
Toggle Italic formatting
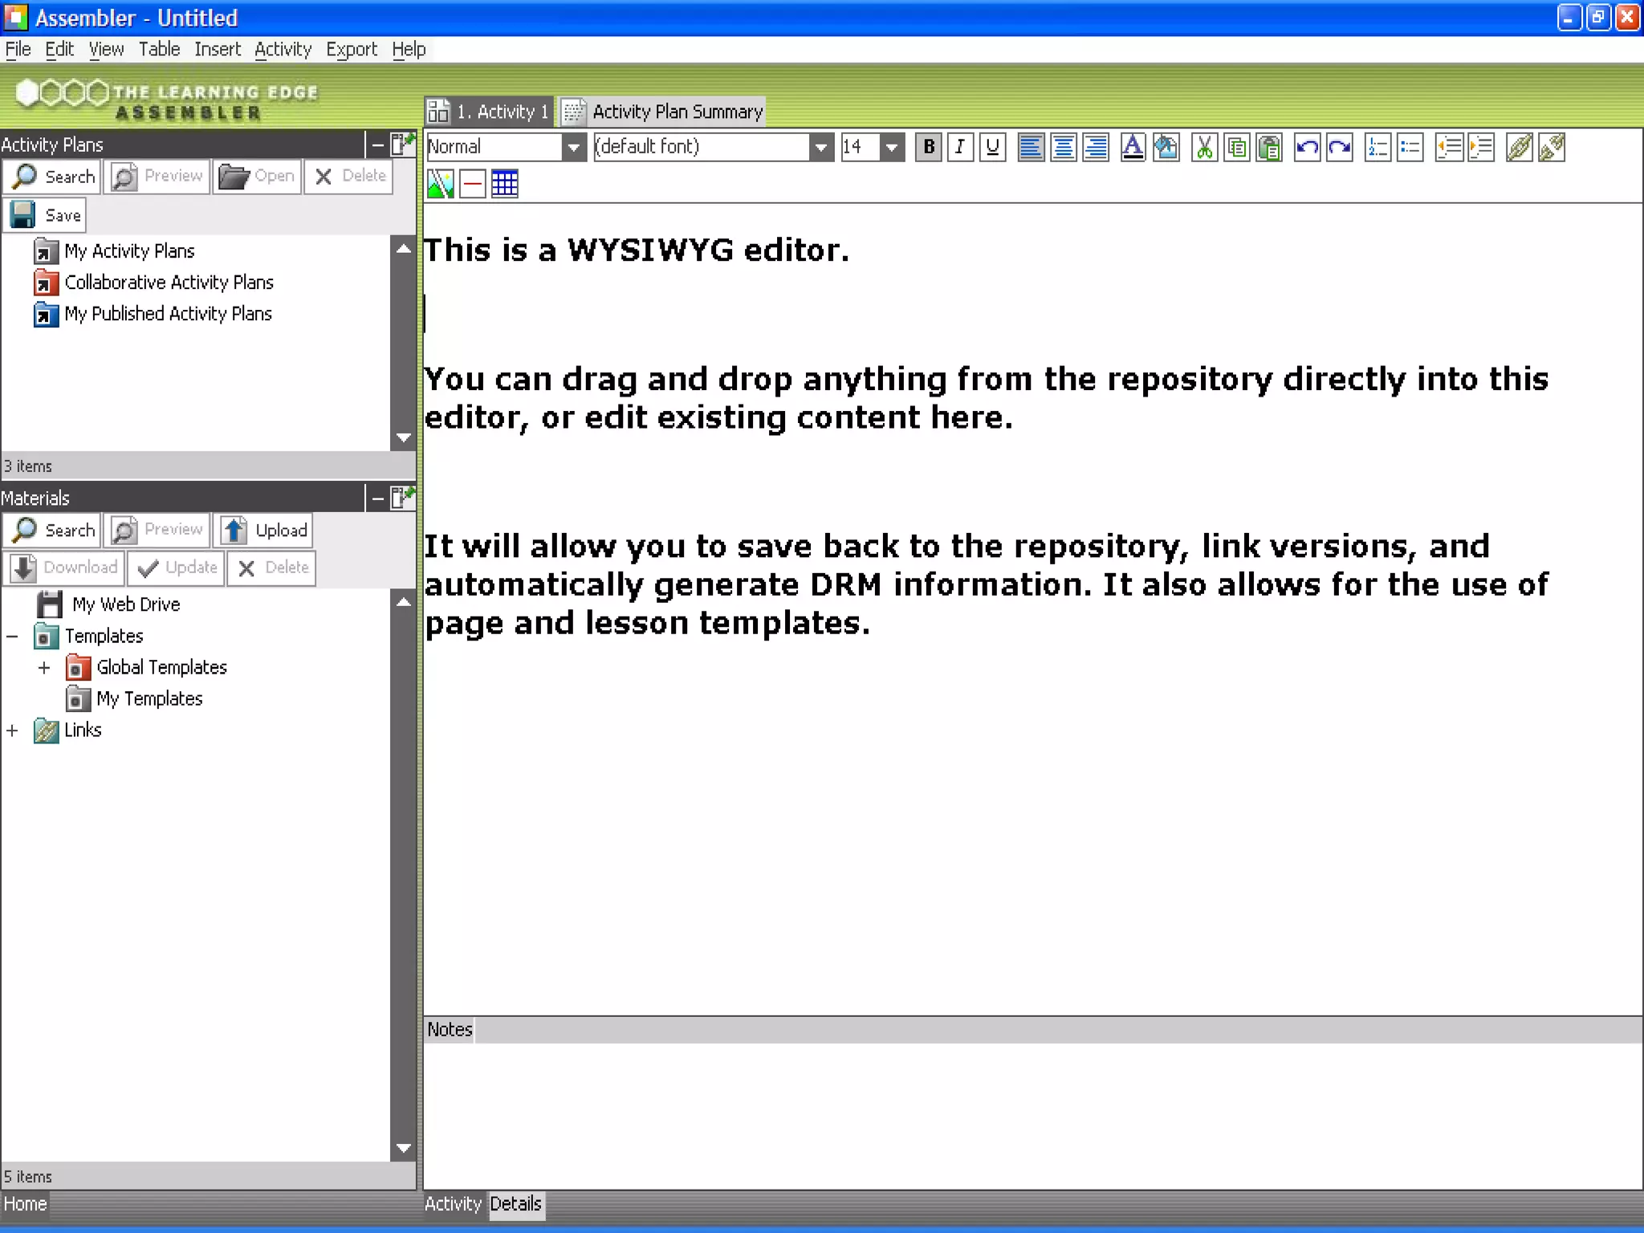coord(960,147)
